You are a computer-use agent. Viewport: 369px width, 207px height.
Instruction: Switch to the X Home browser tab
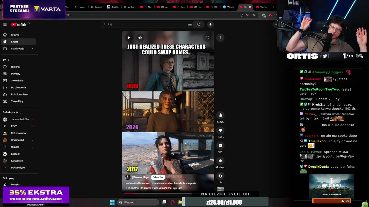80,7
